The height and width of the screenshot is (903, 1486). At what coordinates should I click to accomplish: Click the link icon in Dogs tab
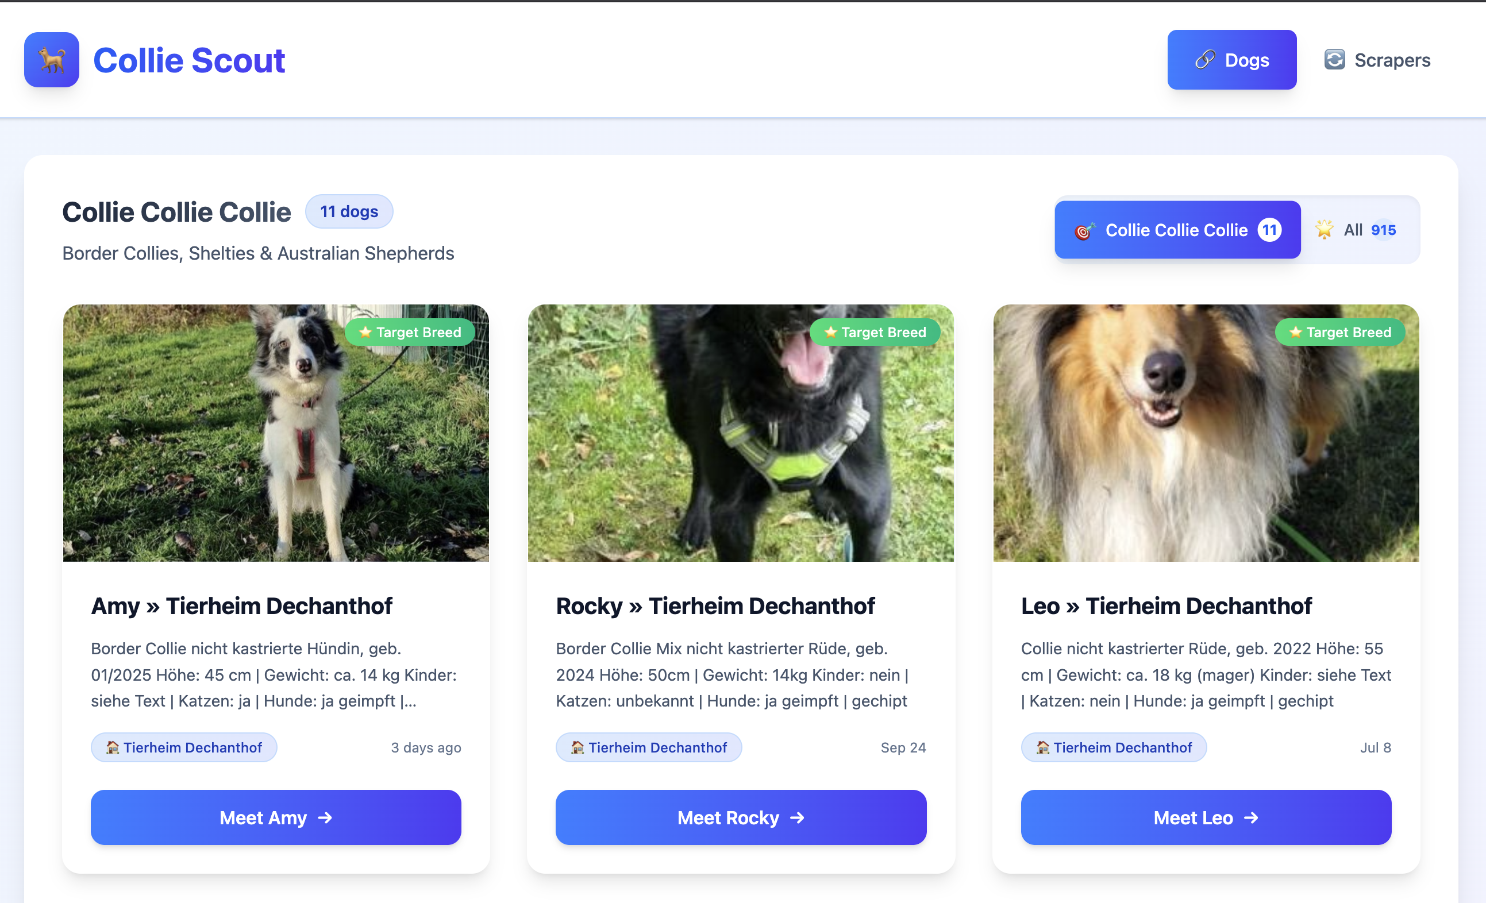[1204, 60]
